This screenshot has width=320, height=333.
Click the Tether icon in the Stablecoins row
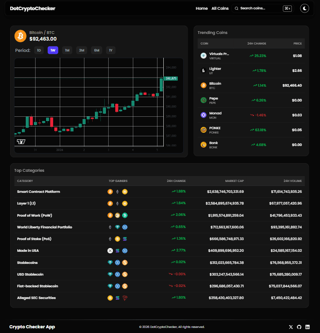110,262
